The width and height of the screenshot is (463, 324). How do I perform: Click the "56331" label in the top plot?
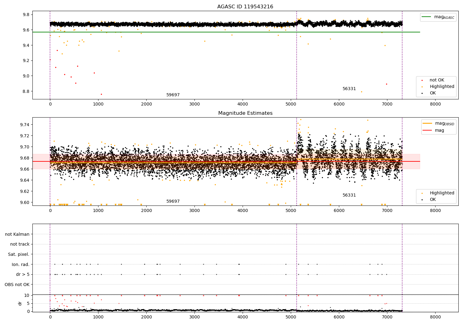point(349,89)
